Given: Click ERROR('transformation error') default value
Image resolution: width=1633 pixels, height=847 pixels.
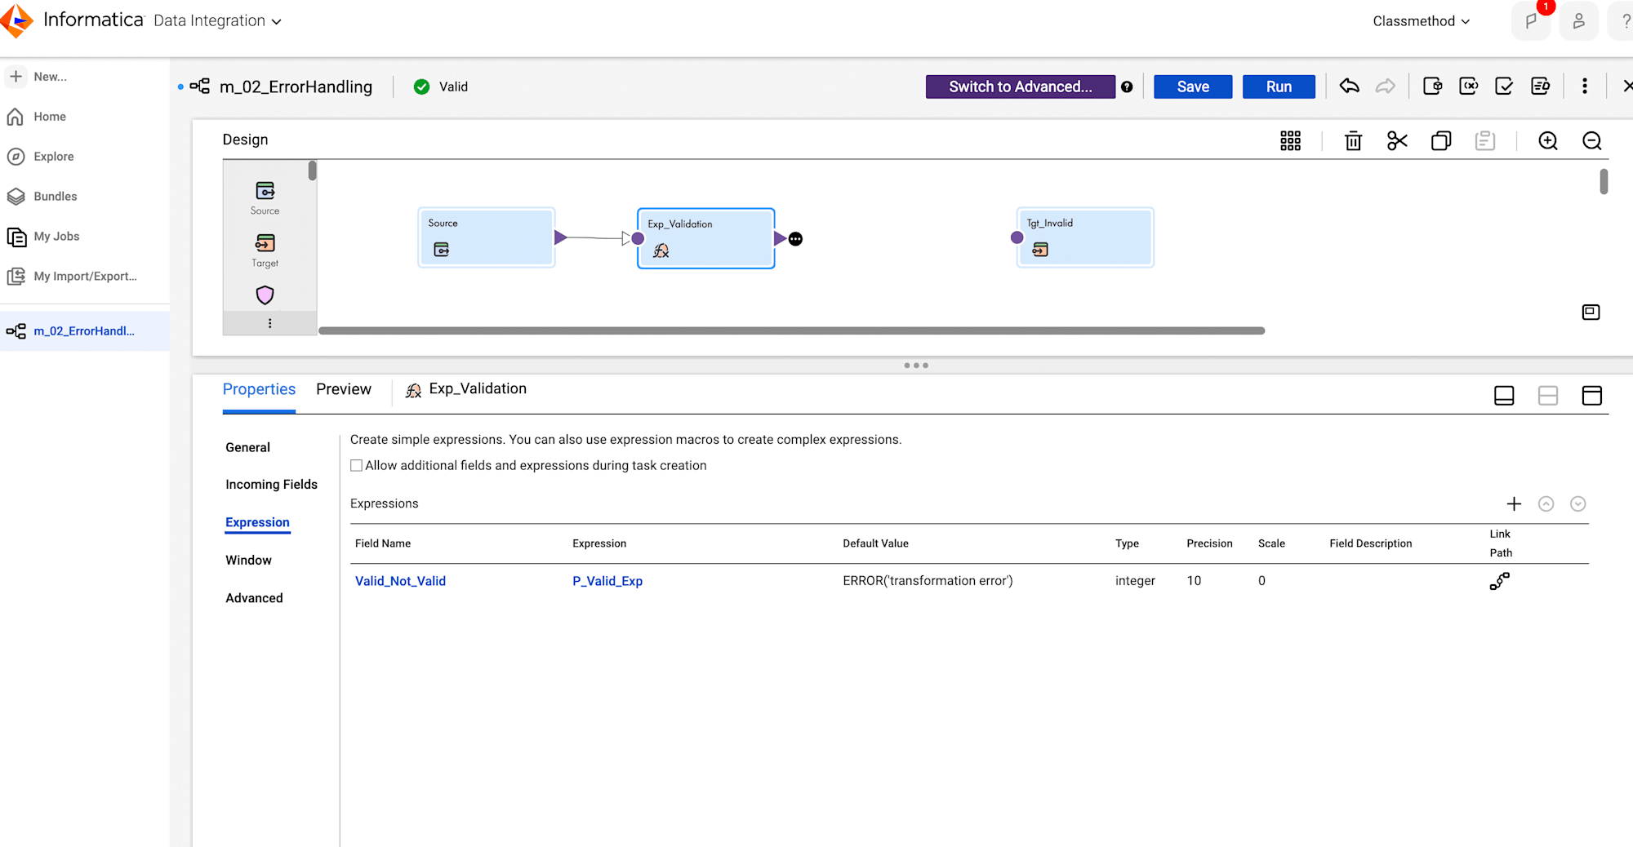Looking at the screenshot, I should (928, 581).
